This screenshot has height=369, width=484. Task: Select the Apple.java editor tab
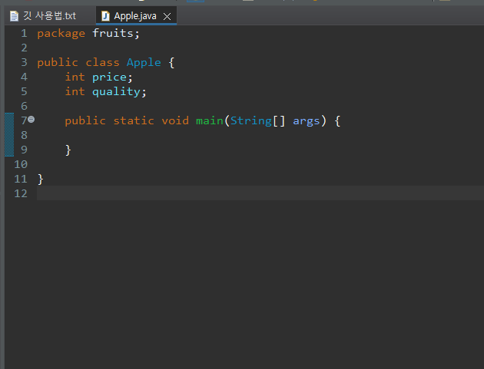click(135, 15)
